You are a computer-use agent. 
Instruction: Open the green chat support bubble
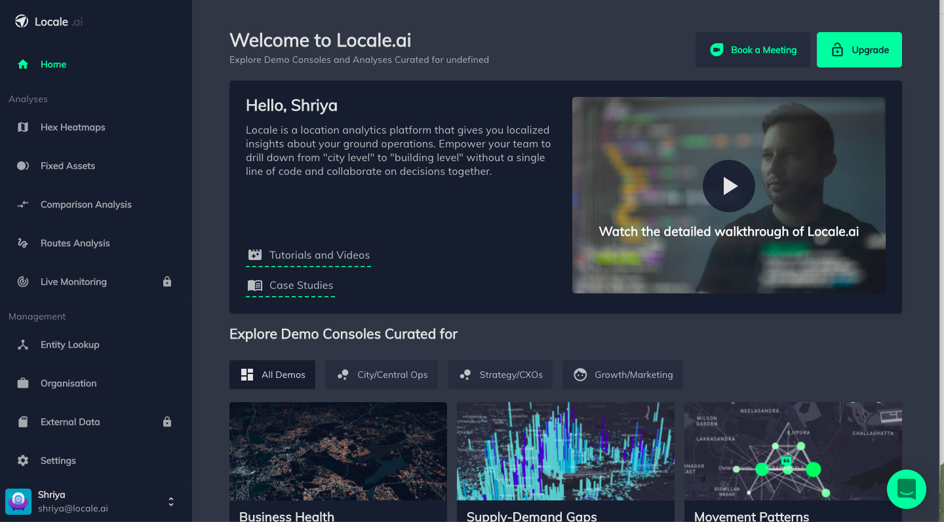[907, 489]
